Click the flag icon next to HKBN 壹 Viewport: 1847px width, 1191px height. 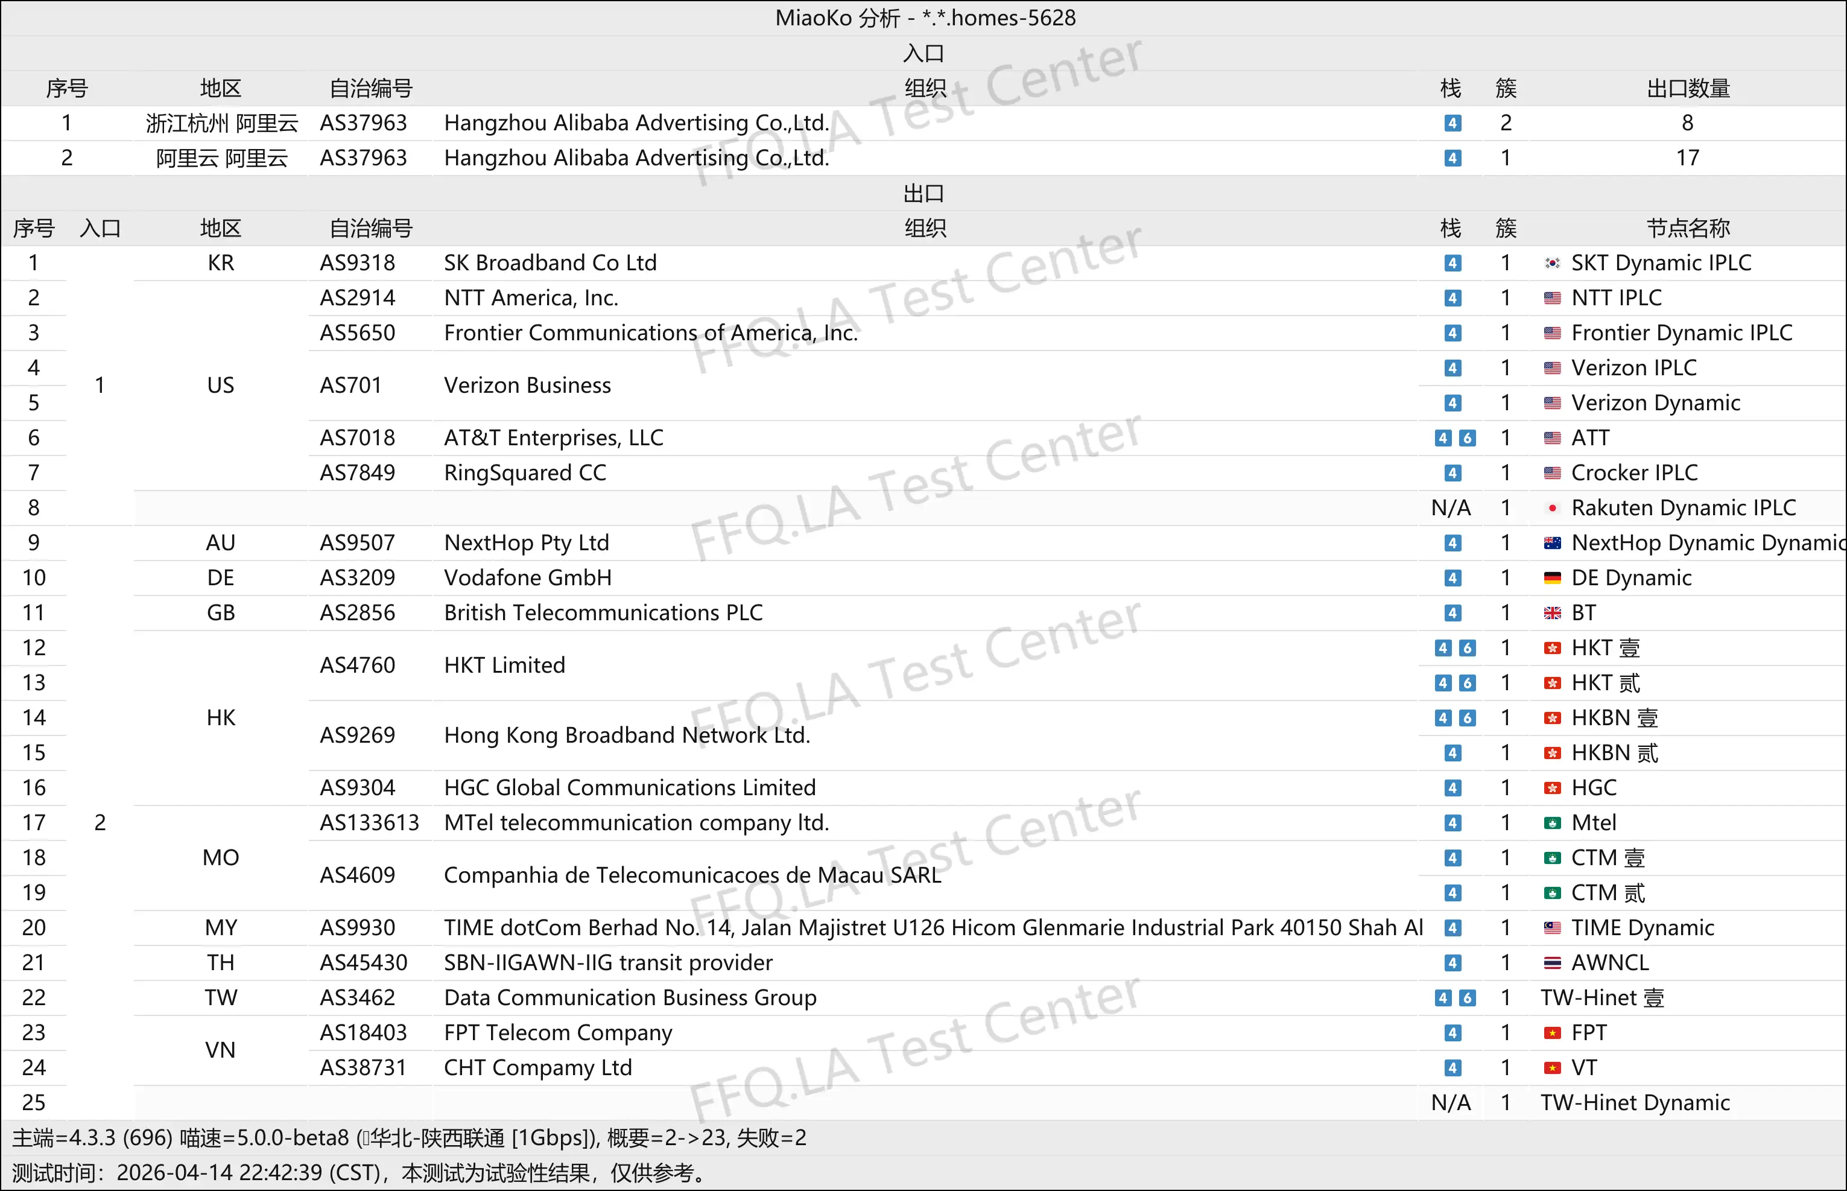click(1551, 719)
